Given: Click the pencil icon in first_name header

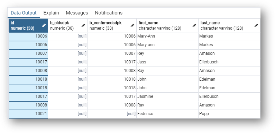Looking at the screenshot, I should (x=194, y=25).
